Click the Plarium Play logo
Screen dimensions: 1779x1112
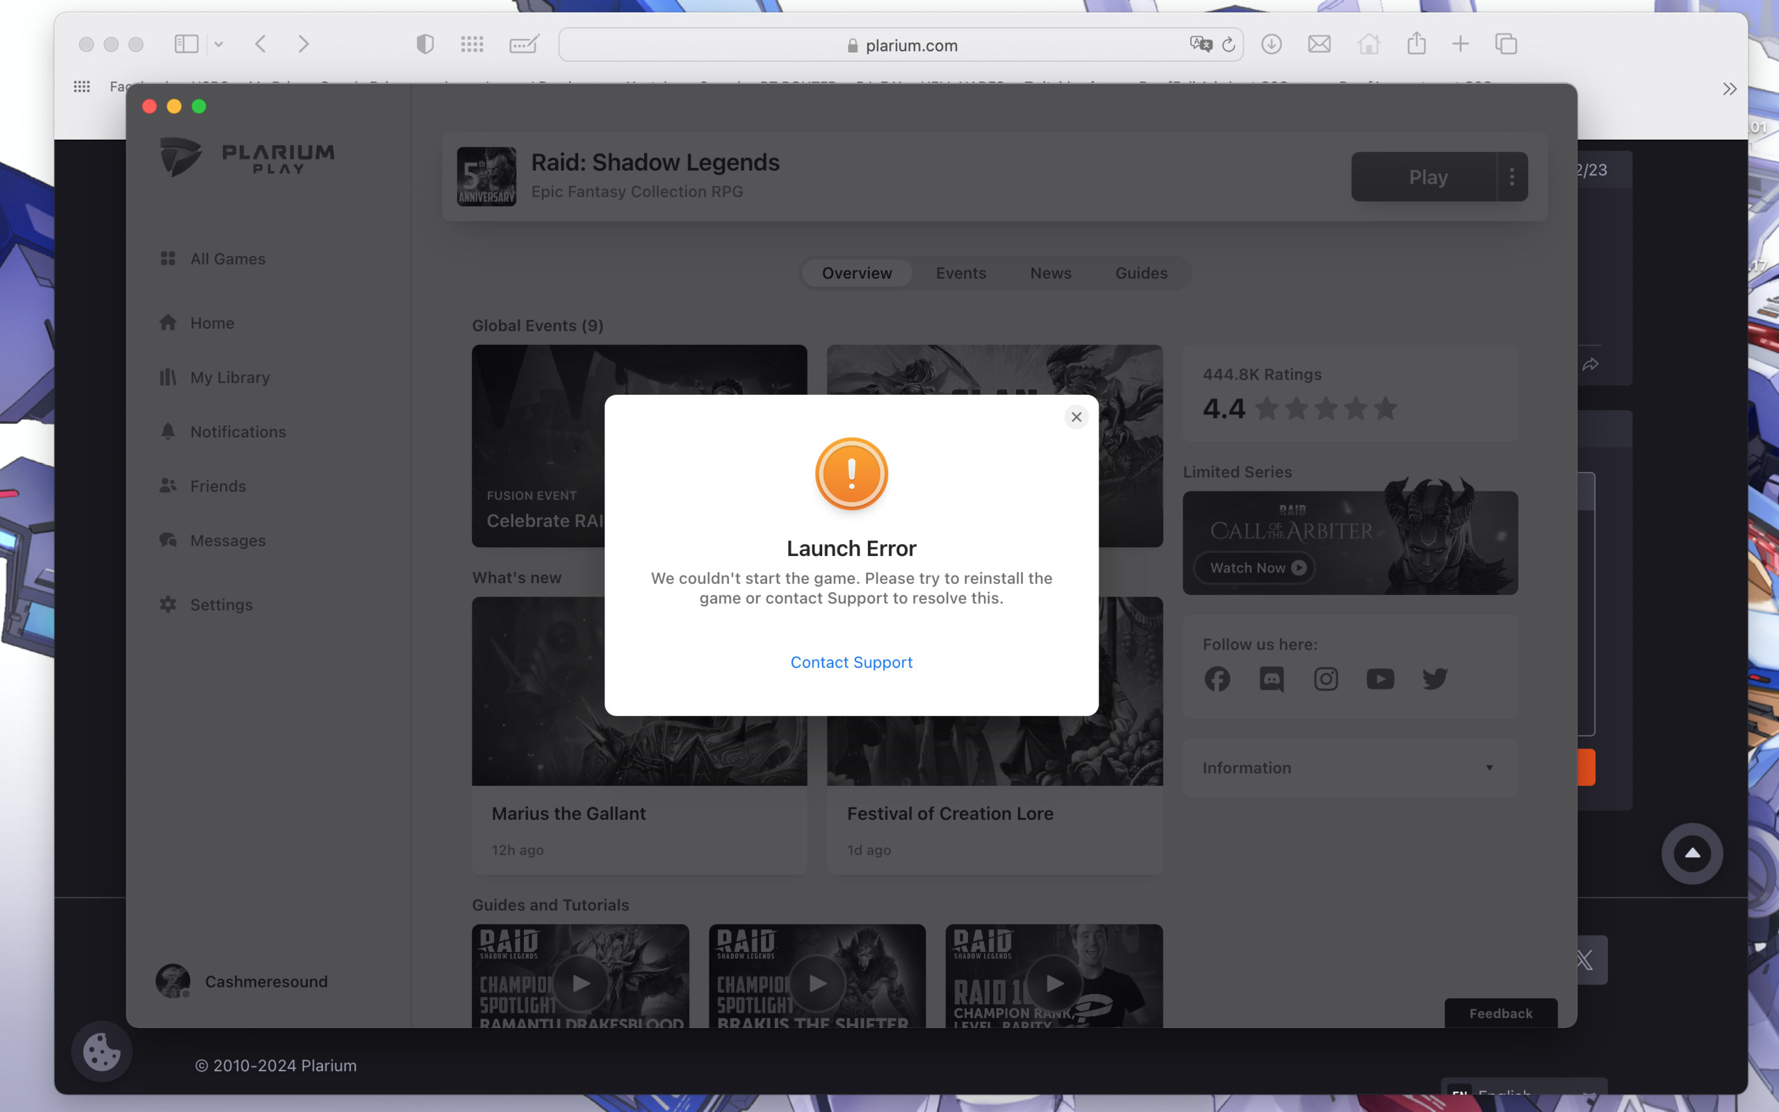coord(247,157)
